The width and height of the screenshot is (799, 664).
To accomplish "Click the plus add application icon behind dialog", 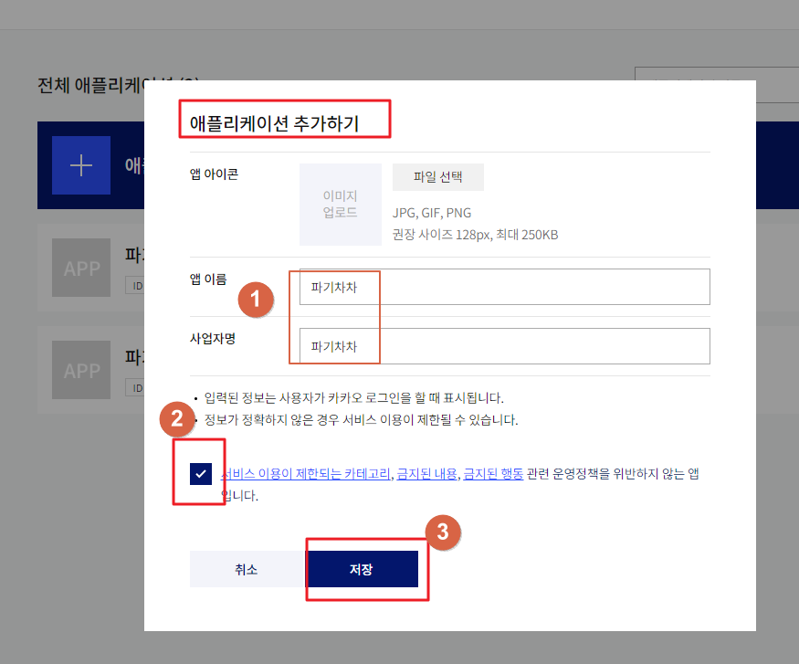I will click(81, 165).
